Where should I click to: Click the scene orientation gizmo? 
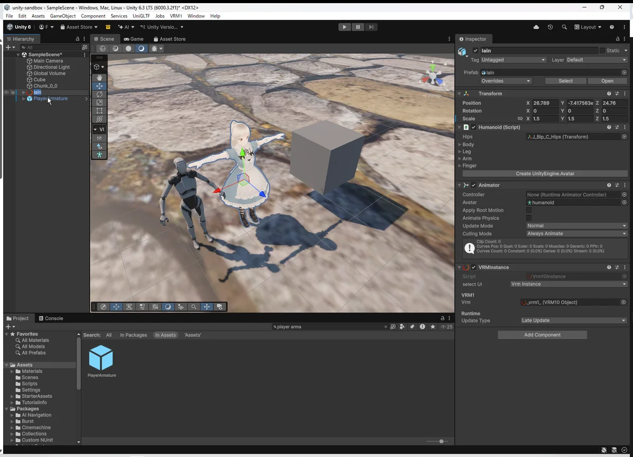point(433,76)
